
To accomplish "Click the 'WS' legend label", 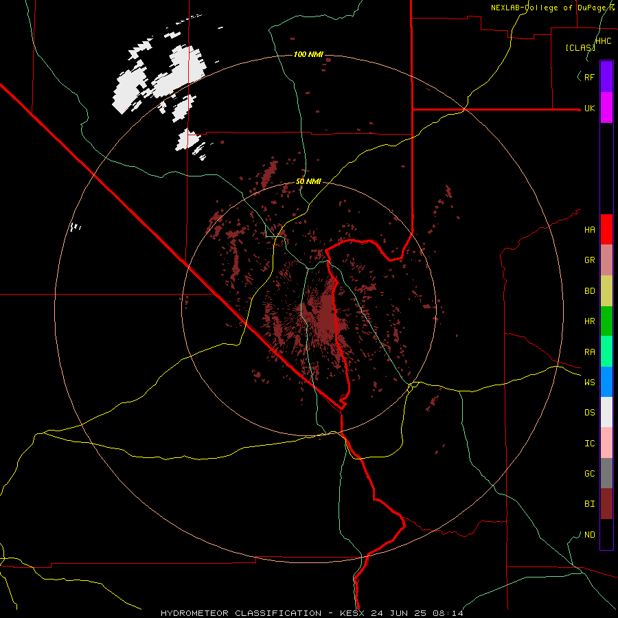I will (x=589, y=382).
